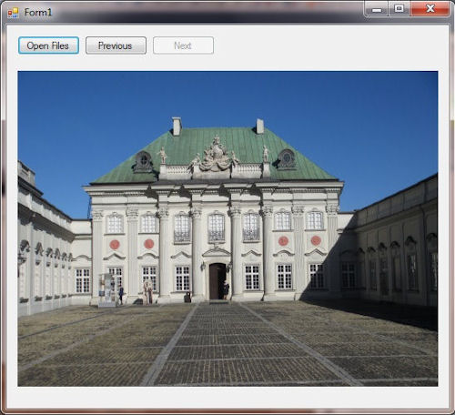
Task: Click the right round dormer window on roof
Action: (286, 158)
